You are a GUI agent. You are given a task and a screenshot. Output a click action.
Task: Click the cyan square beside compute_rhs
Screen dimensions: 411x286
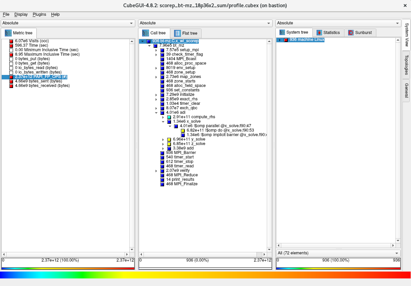[x=169, y=117]
